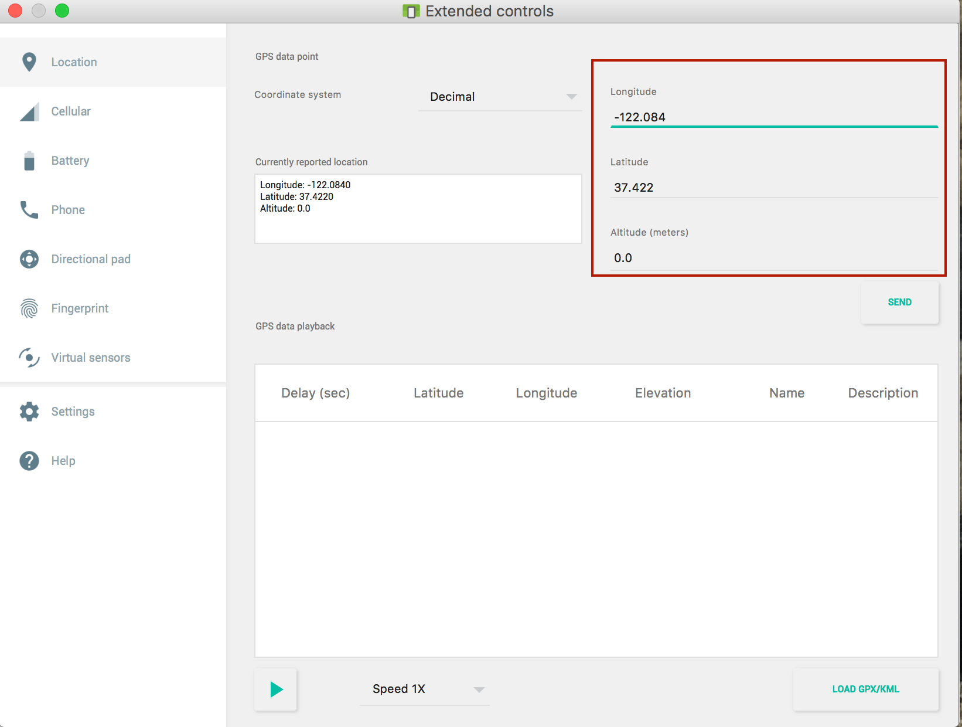The width and height of the screenshot is (962, 727).
Task: Click inside the currently reported location box
Action: point(417,208)
